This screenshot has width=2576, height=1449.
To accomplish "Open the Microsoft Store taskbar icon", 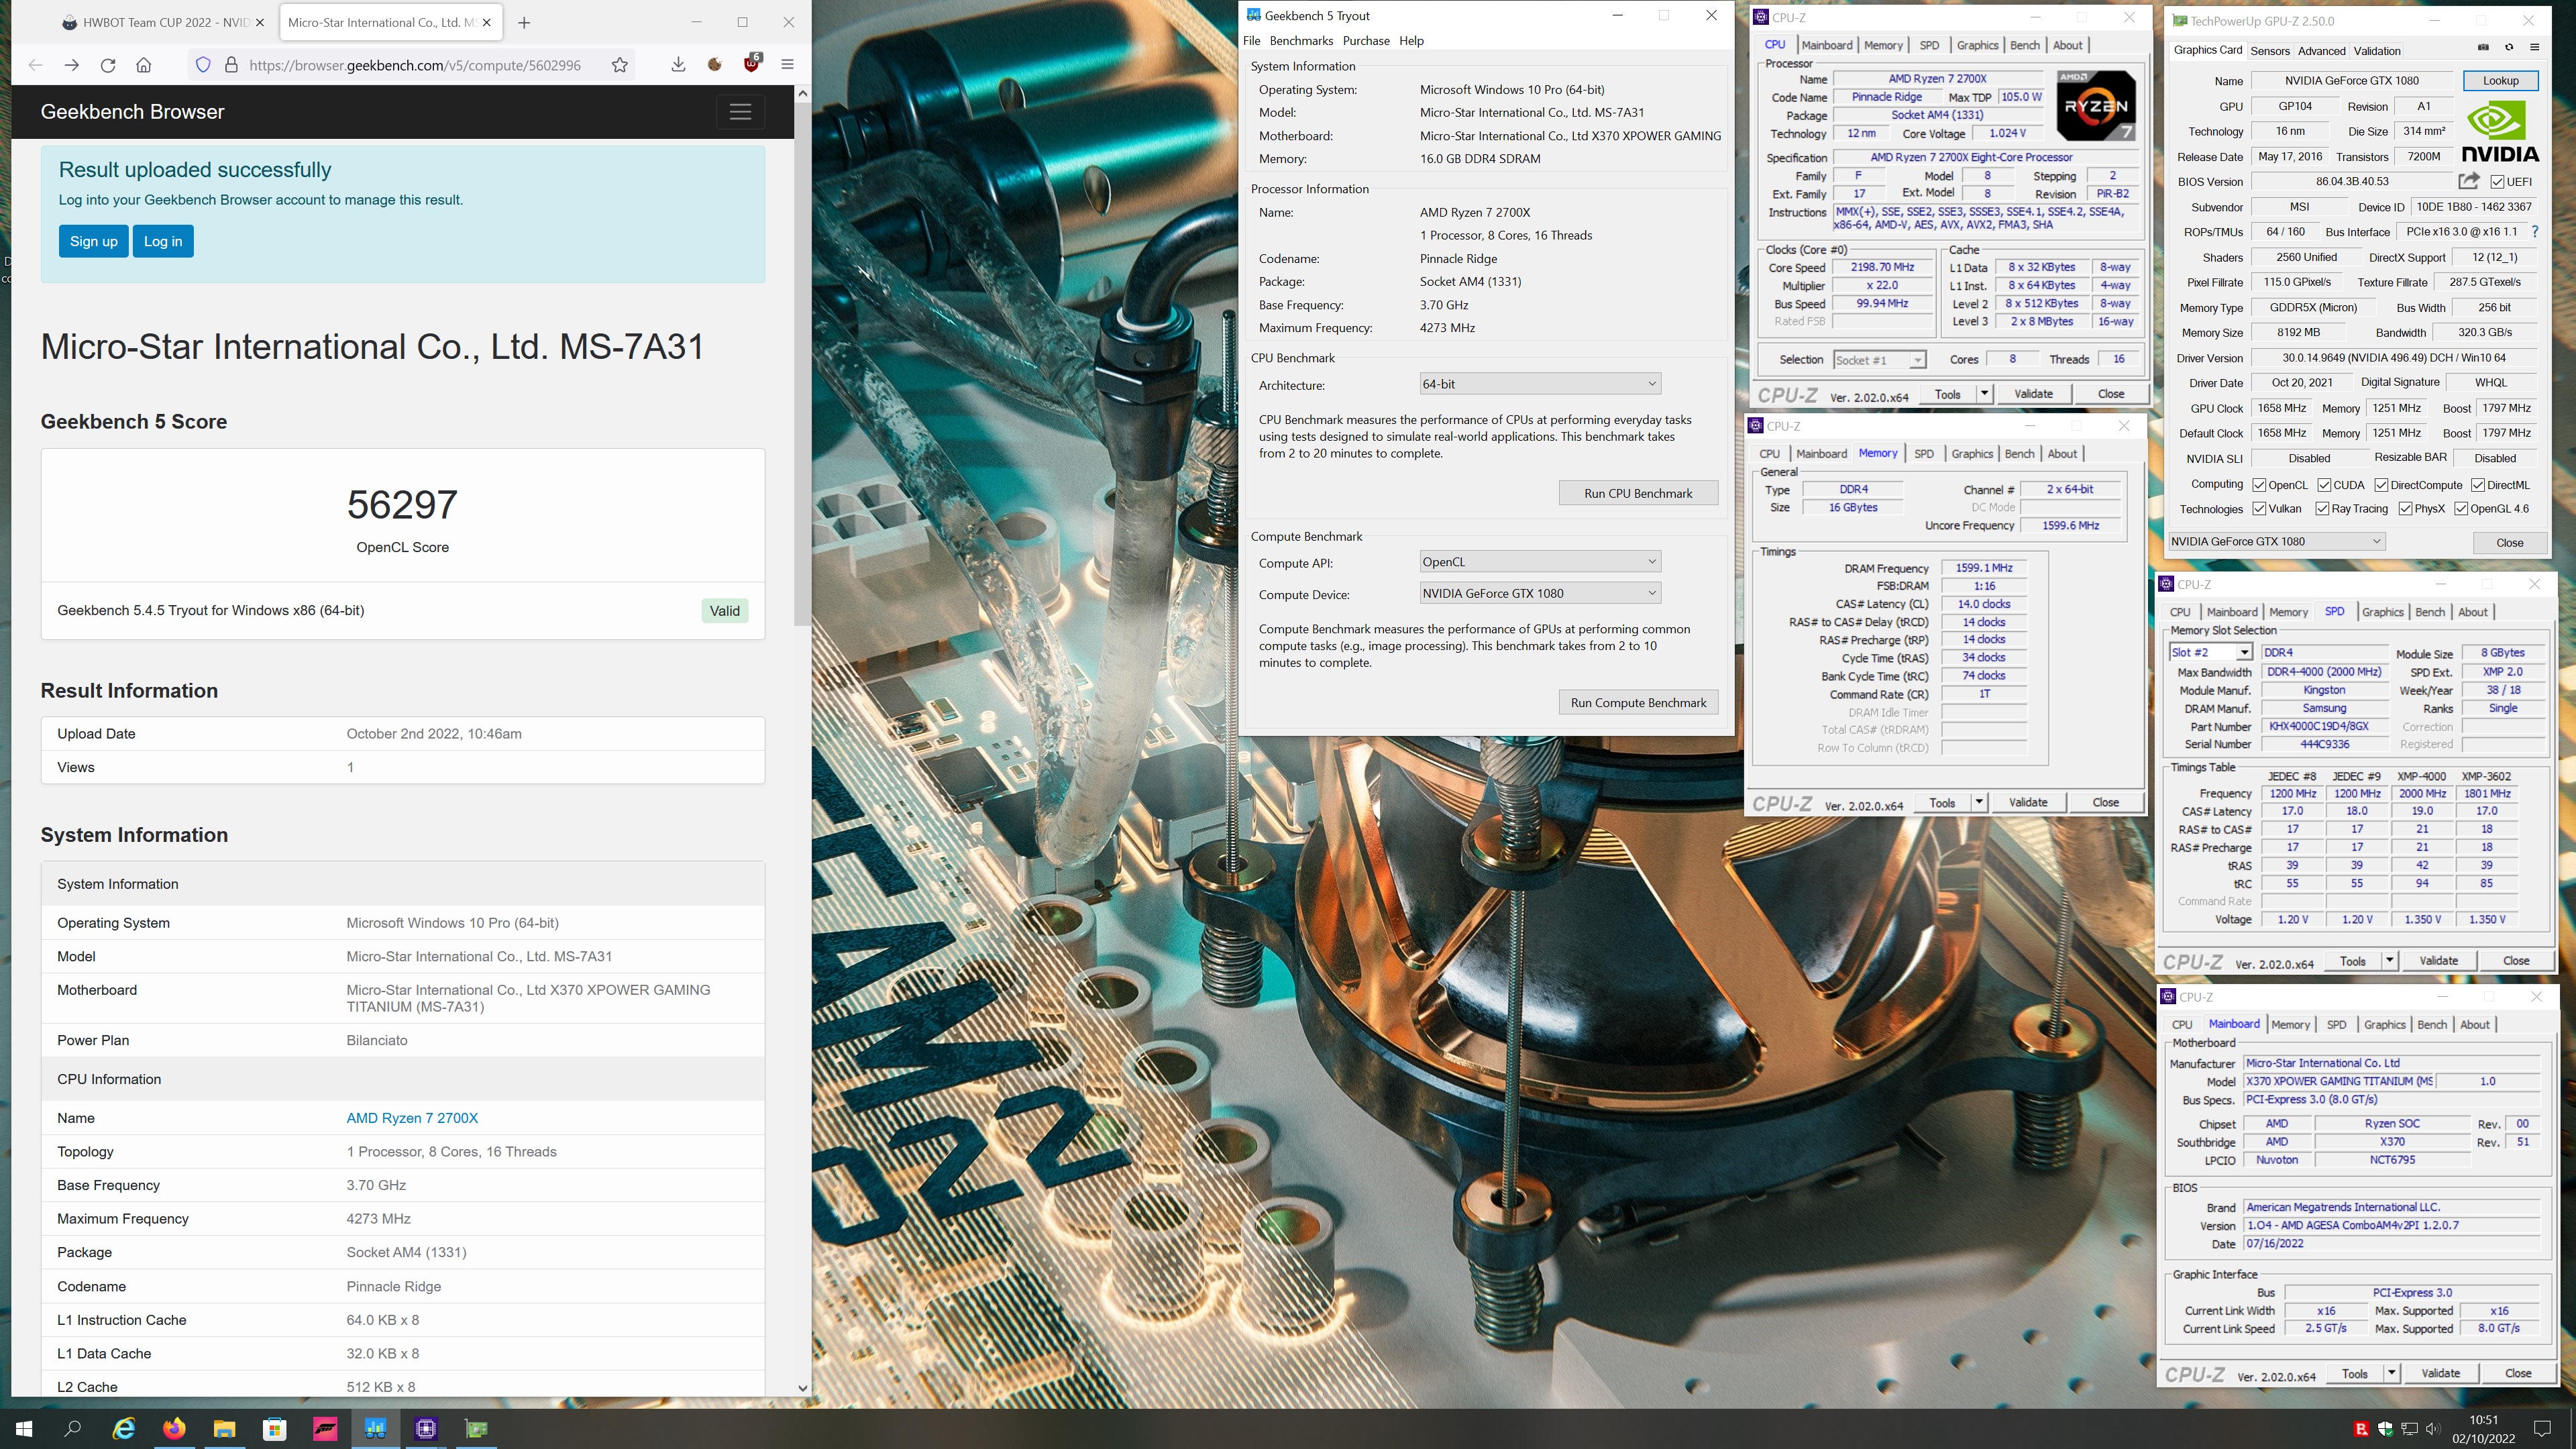I will pyautogui.click(x=274, y=1429).
